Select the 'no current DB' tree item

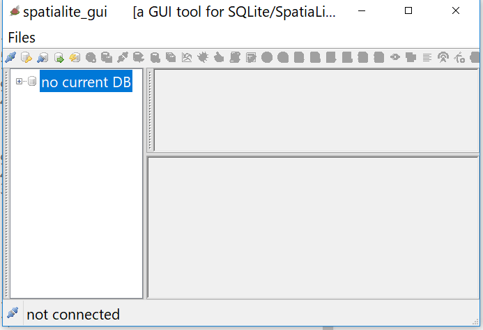86,82
